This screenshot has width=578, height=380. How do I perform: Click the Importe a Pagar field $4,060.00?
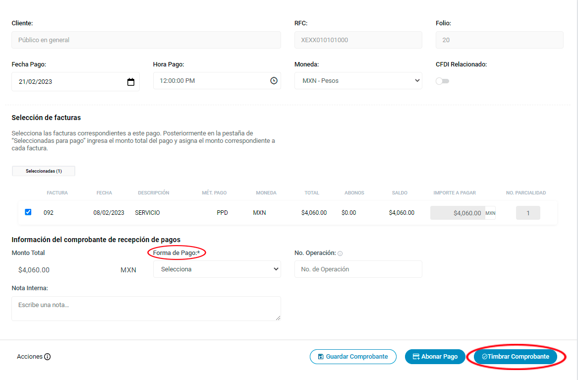tap(458, 213)
